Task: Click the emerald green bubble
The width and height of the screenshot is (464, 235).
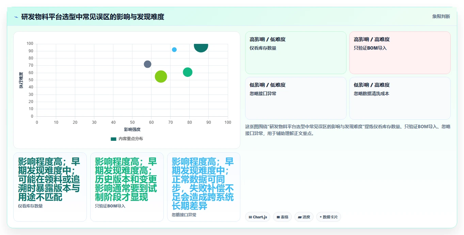Action: click(x=188, y=72)
